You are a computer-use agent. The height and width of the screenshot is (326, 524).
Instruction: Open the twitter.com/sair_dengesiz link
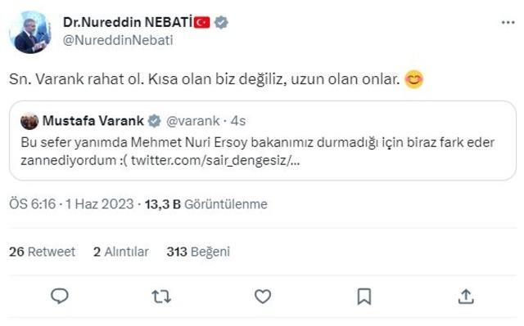click(x=215, y=160)
